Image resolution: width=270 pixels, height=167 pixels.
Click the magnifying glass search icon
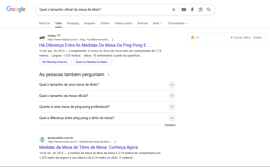[x=209, y=9]
